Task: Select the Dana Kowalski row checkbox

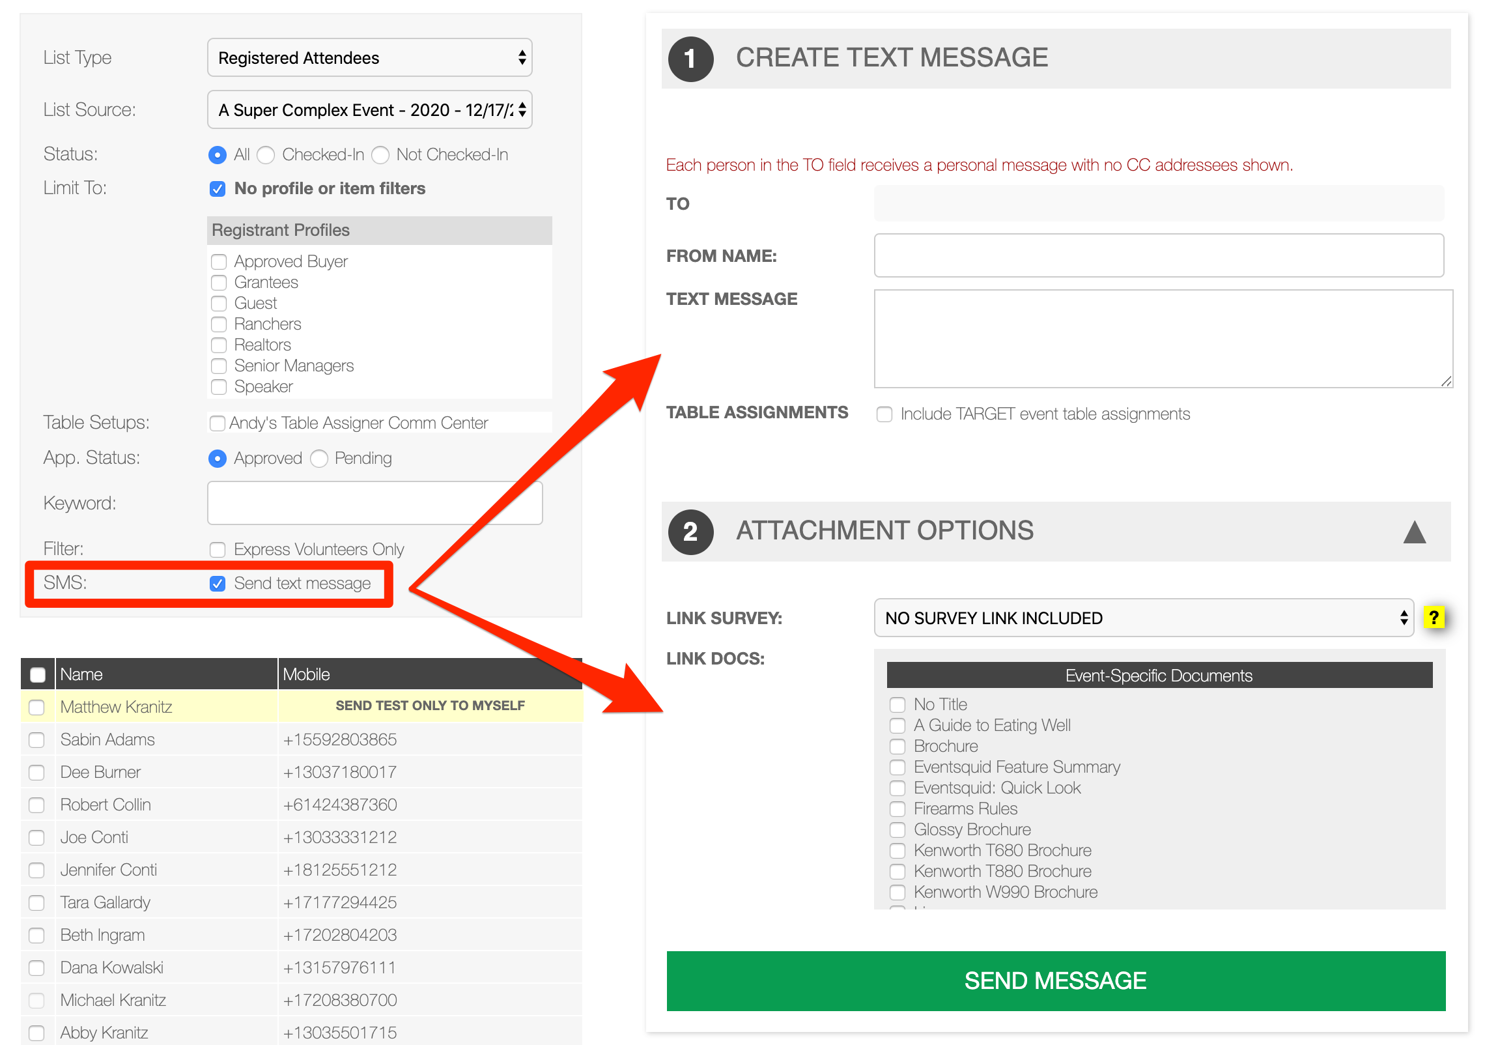Action: pos(36,968)
